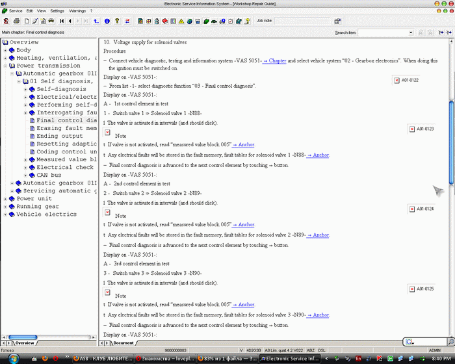Open the Settings menu
This screenshot has width=455, height=364.
57,11
